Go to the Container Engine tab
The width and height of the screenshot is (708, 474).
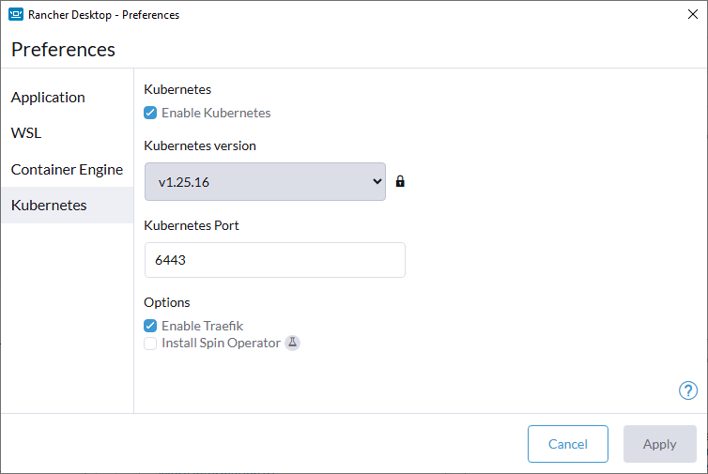67,170
